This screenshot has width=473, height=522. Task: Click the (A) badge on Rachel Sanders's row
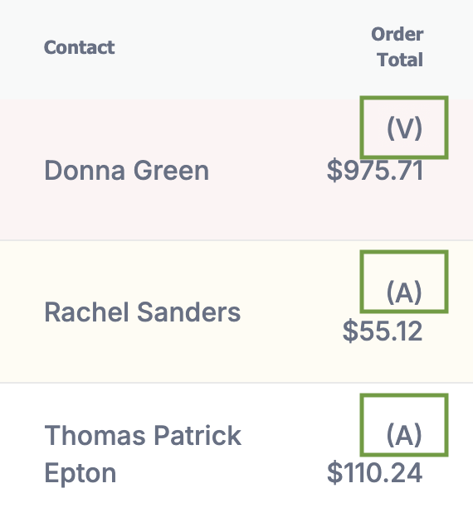404,292
